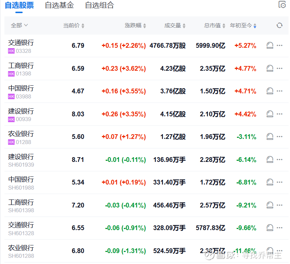Sort by 涨跌幅 column

135,26
